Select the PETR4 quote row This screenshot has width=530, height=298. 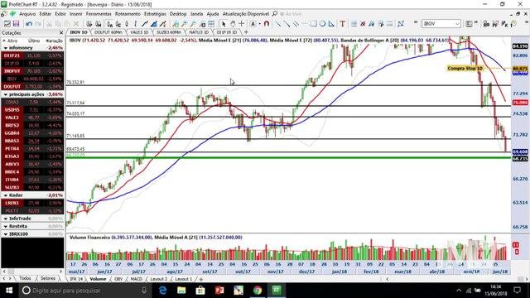[32, 149]
